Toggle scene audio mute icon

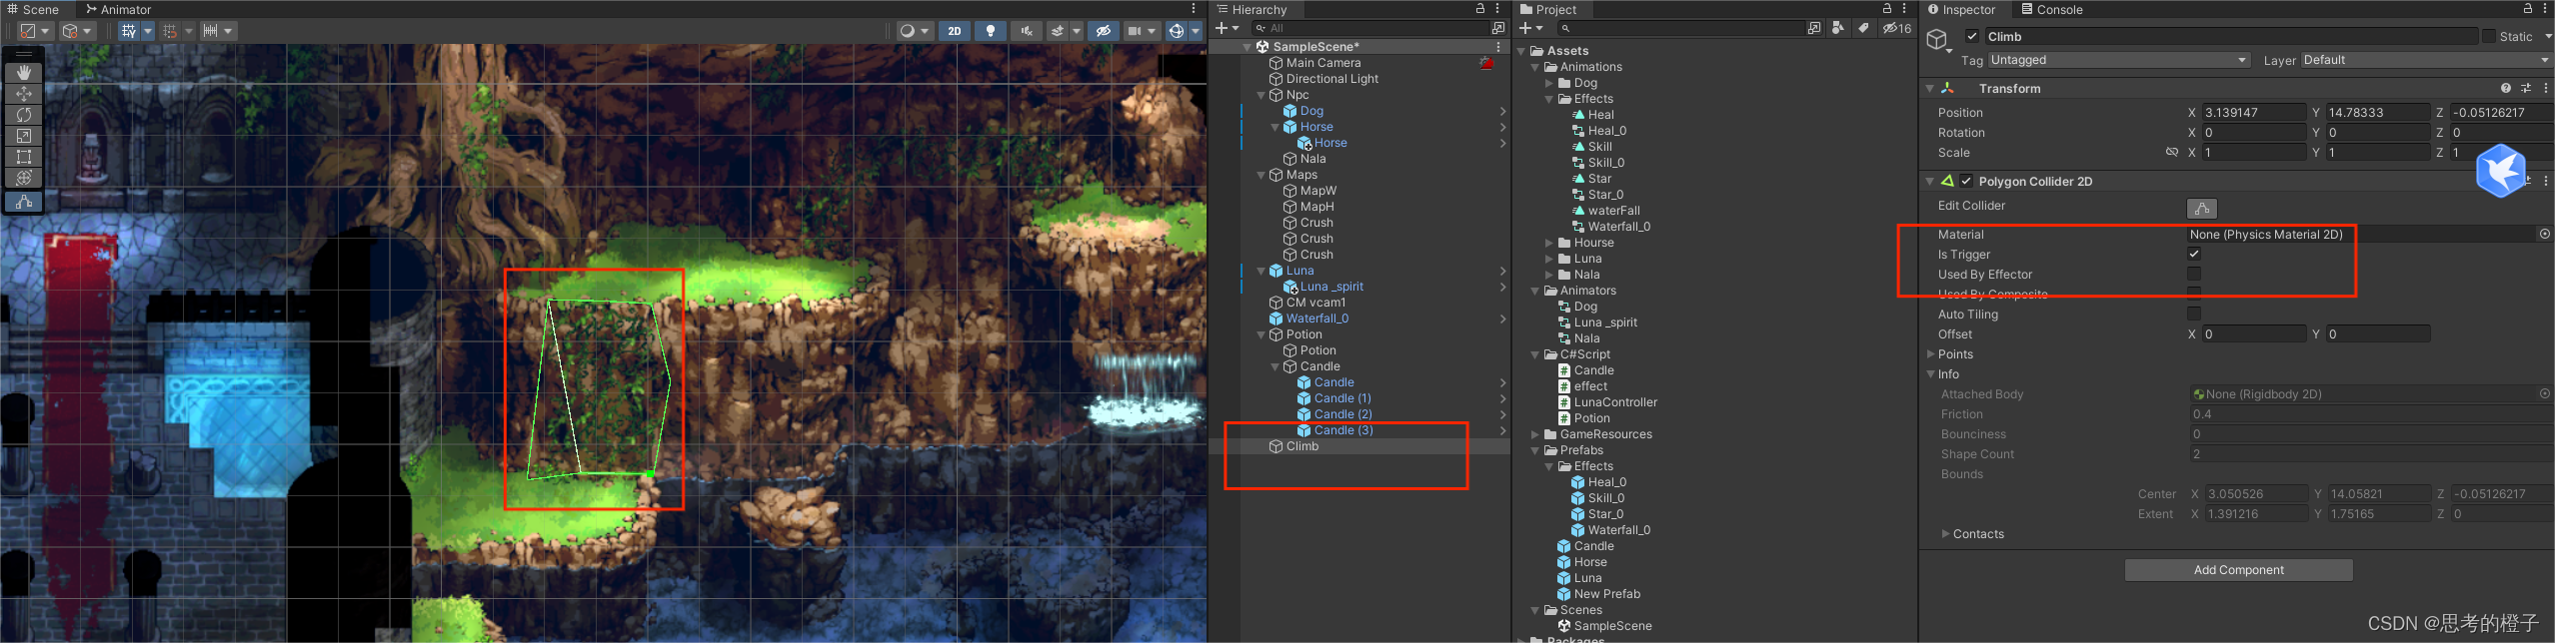(1026, 31)
